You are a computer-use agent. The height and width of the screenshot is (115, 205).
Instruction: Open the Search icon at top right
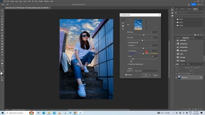198,4
